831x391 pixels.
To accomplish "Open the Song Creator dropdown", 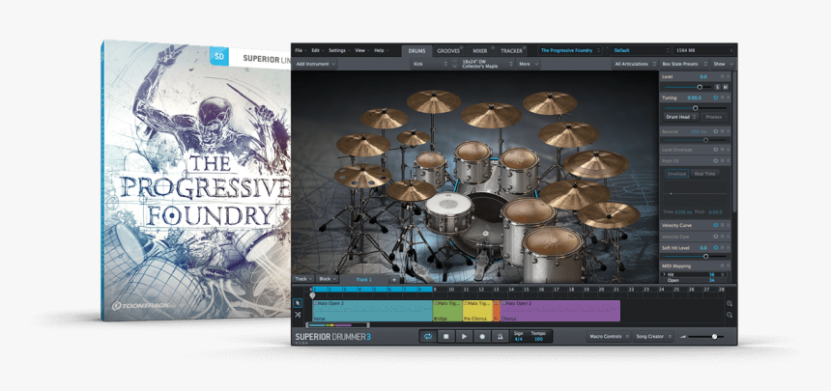I will [x=653, y=336].
